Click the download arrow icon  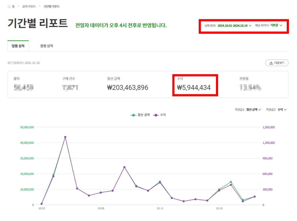pos(271,63)
